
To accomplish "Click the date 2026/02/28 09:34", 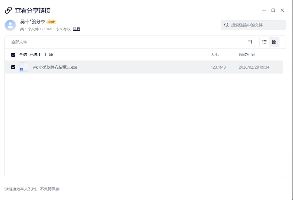I will click(x=254, y=67).
